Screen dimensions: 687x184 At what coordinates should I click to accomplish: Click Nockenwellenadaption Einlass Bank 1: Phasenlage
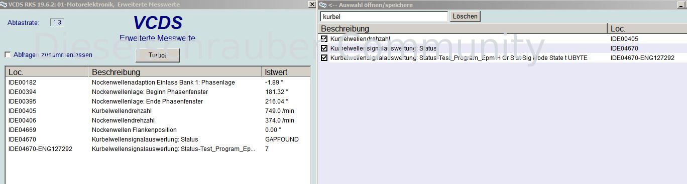163,82
